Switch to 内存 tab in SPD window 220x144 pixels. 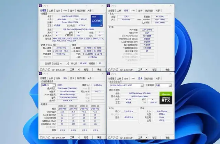58,78
